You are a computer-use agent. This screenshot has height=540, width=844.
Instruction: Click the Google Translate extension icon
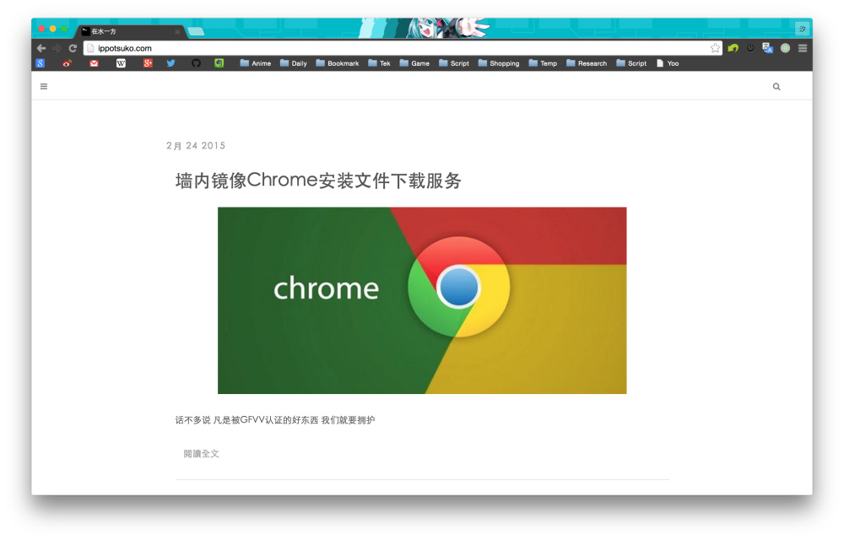(767, 48)
